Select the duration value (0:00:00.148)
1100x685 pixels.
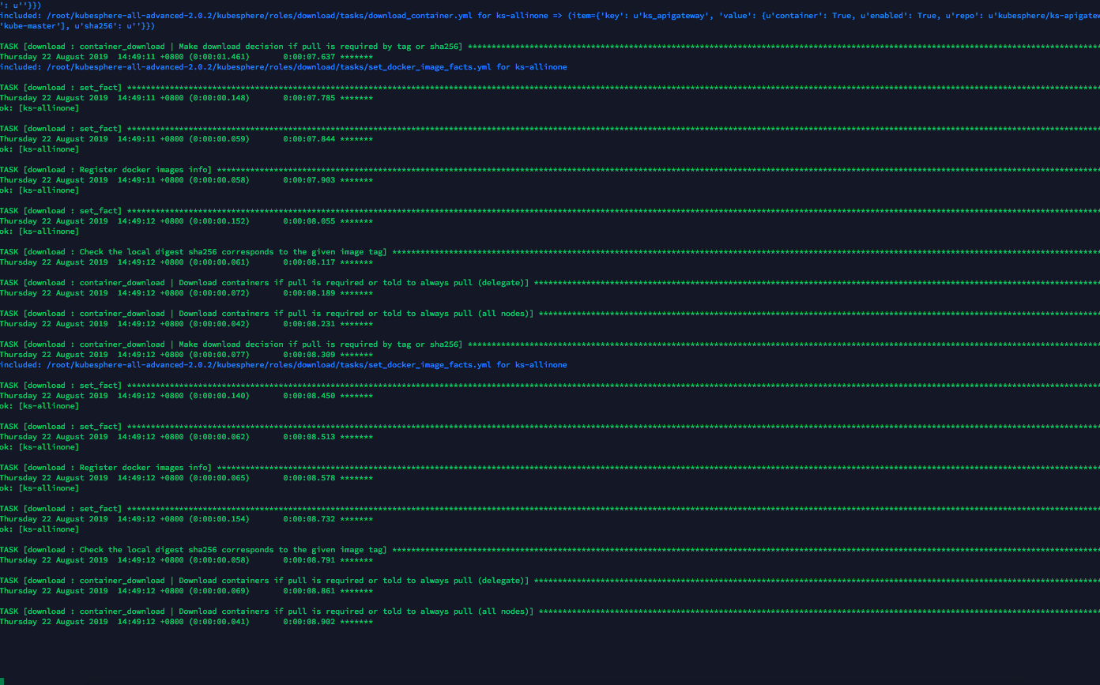pyautogui.click(x=219, y=98)
